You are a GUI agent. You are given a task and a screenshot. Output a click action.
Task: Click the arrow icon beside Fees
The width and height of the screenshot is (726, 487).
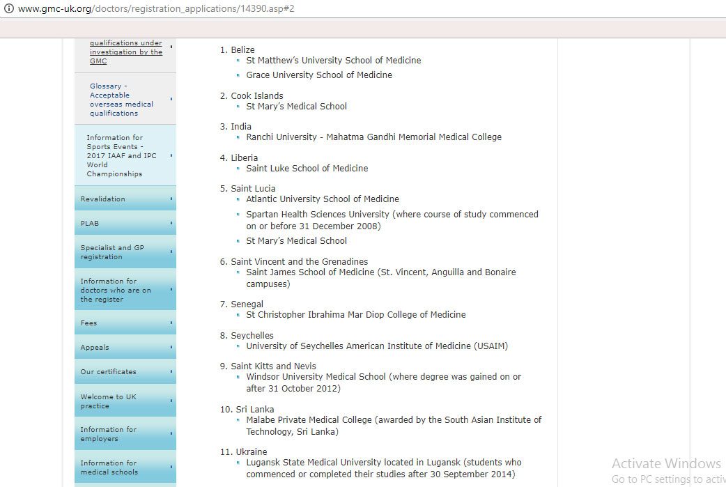point(171,323)
